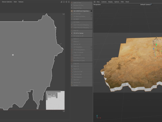Click the UV Peeler command
Image resolution: width=162 pixels, height=122 pixels.
click(82, 22)
